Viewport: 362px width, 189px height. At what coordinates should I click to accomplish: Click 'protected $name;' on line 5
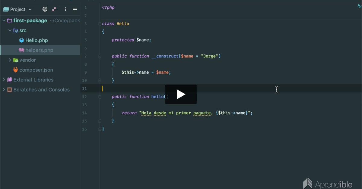(131, 40)
